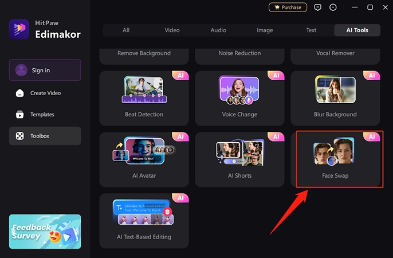The height and width of the screenshot is (258, 393).
Task: Click the Purchase button
Action: (288, 7)
